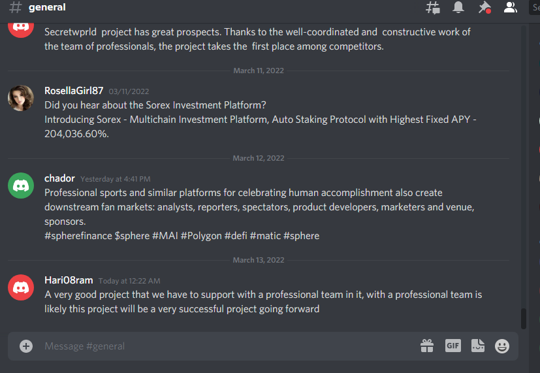Open the Hari08ram username profile
540x373 pixels.
tap(69, 280)
